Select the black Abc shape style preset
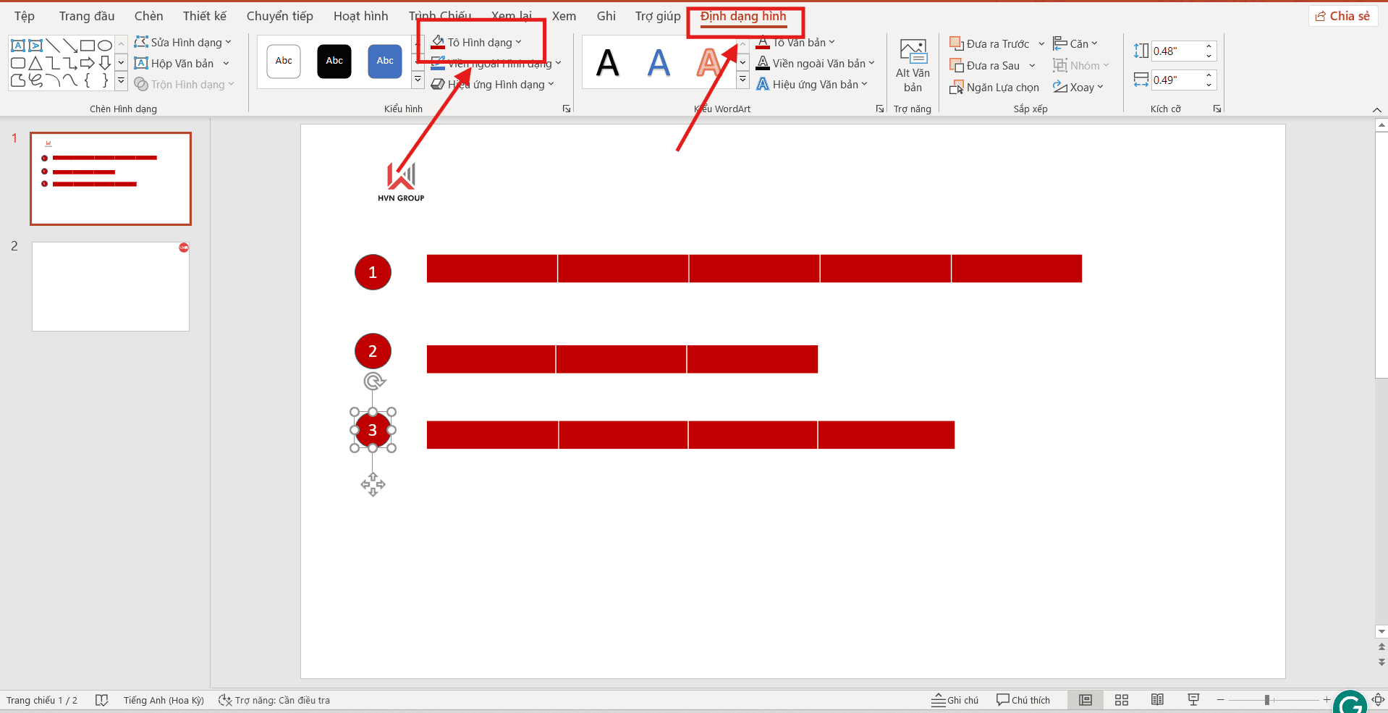This screenshot has width=1388, height=713. coord(334,61)
